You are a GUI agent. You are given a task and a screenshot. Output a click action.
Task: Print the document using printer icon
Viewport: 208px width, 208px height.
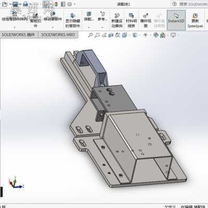coord(25,4)
